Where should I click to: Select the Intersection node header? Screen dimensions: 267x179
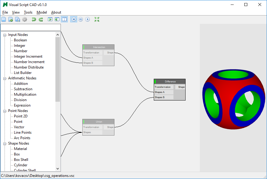(x=98, y=47)
